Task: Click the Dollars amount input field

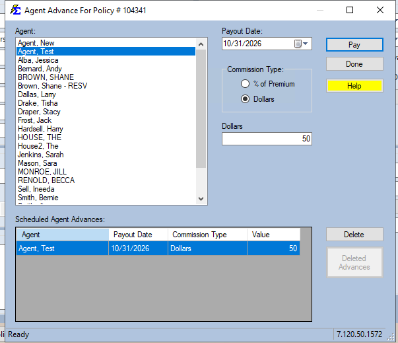Action: click(x=267, y=139)
